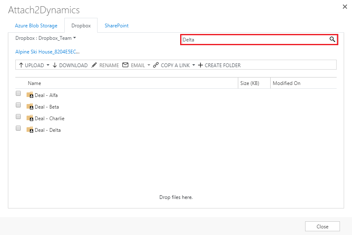Expand the Email options arrow

pyautogui.click(x=149, y=65)
